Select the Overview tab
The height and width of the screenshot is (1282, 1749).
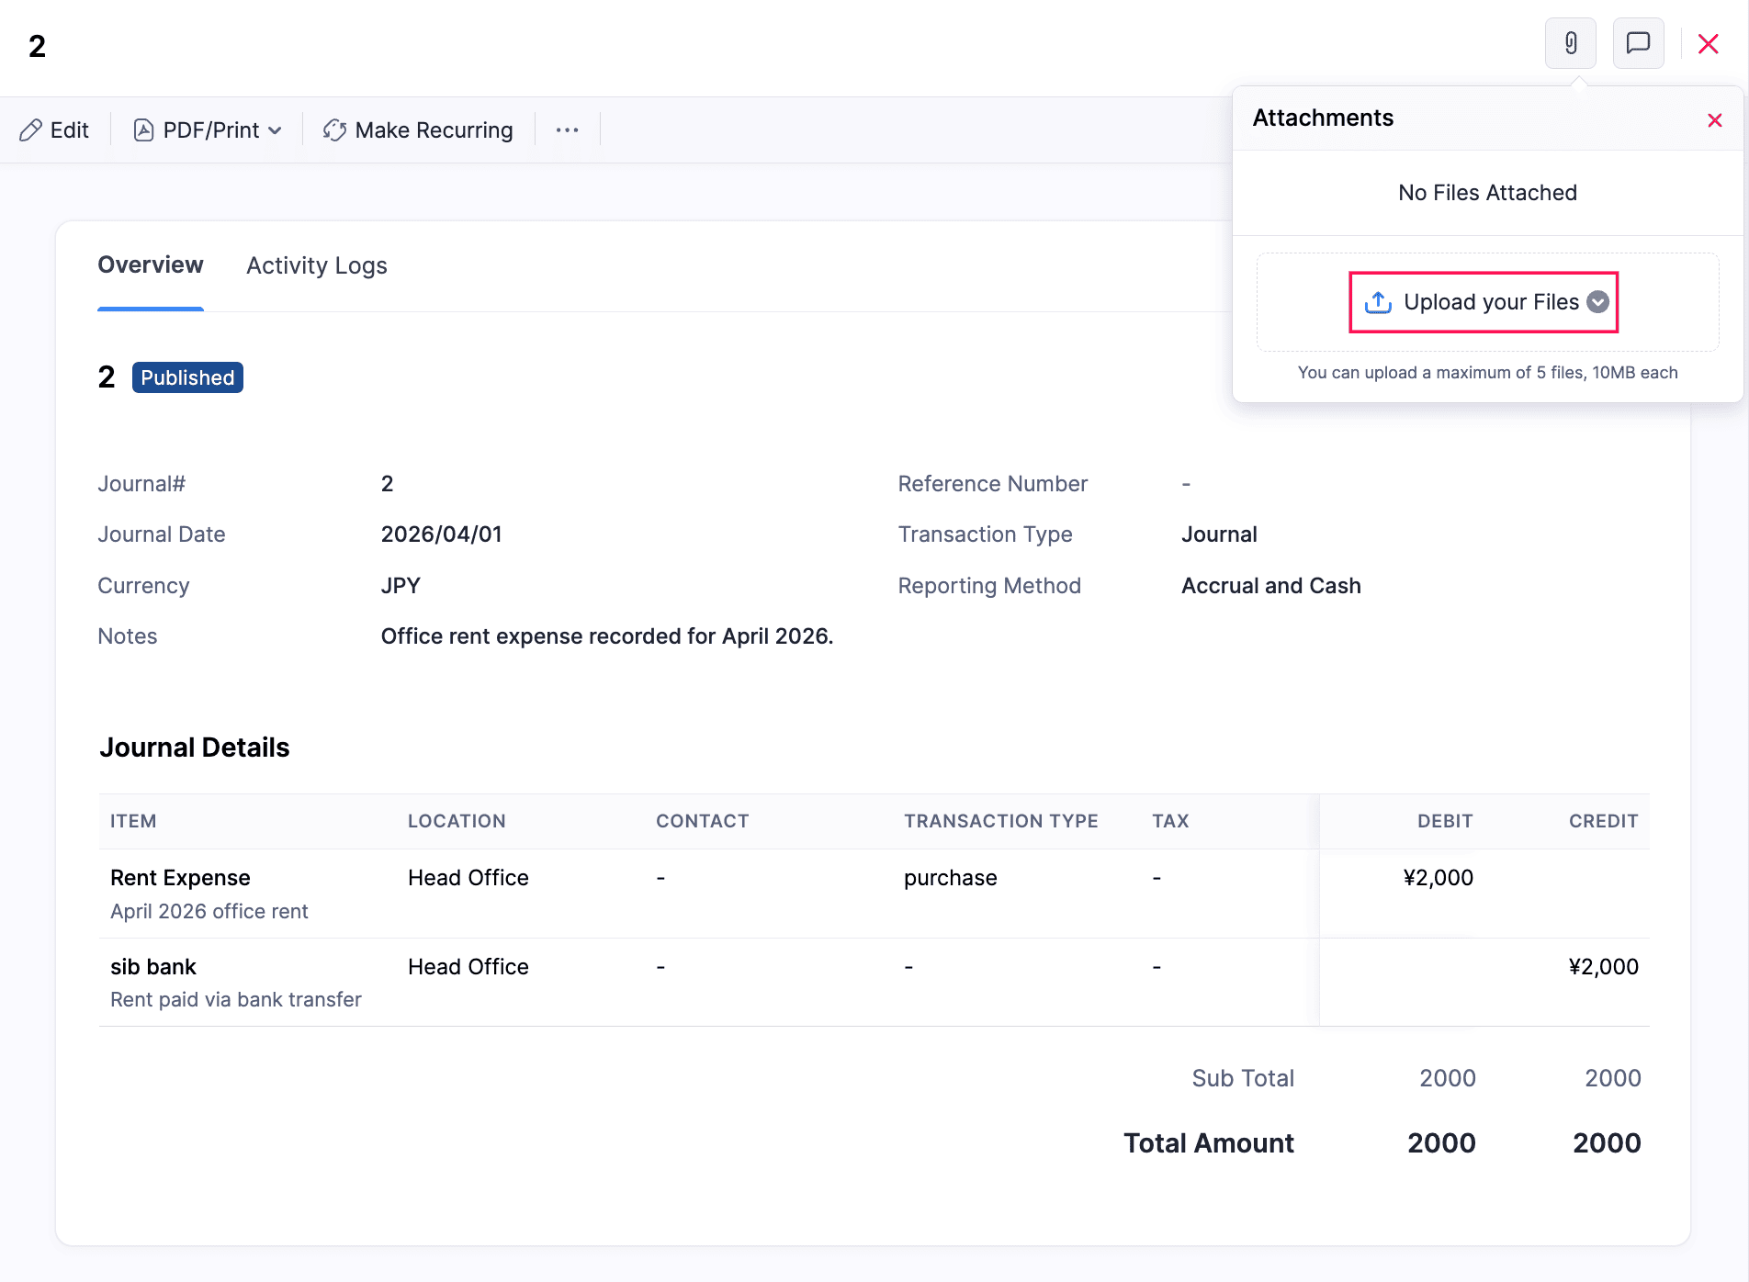coord(151,265)
